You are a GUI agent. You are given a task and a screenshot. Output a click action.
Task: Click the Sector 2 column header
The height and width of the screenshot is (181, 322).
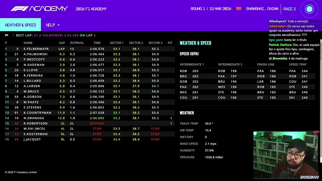pos(136,43)
